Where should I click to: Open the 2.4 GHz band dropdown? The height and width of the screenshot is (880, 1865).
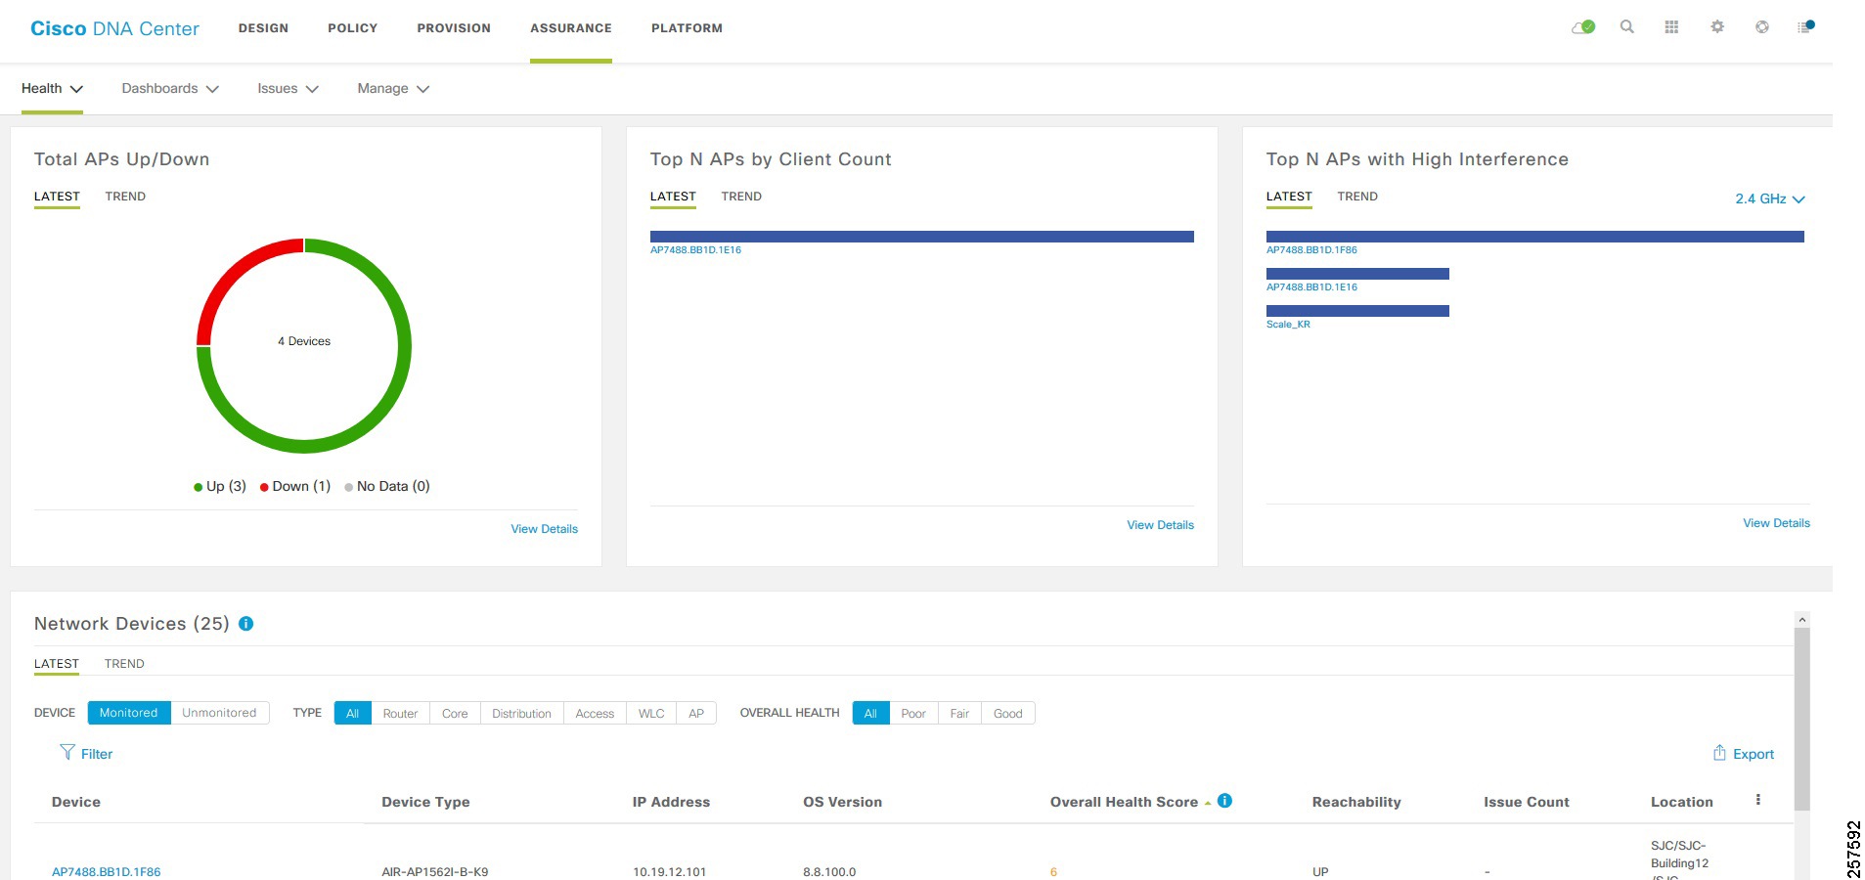(x=1769, y=198)
